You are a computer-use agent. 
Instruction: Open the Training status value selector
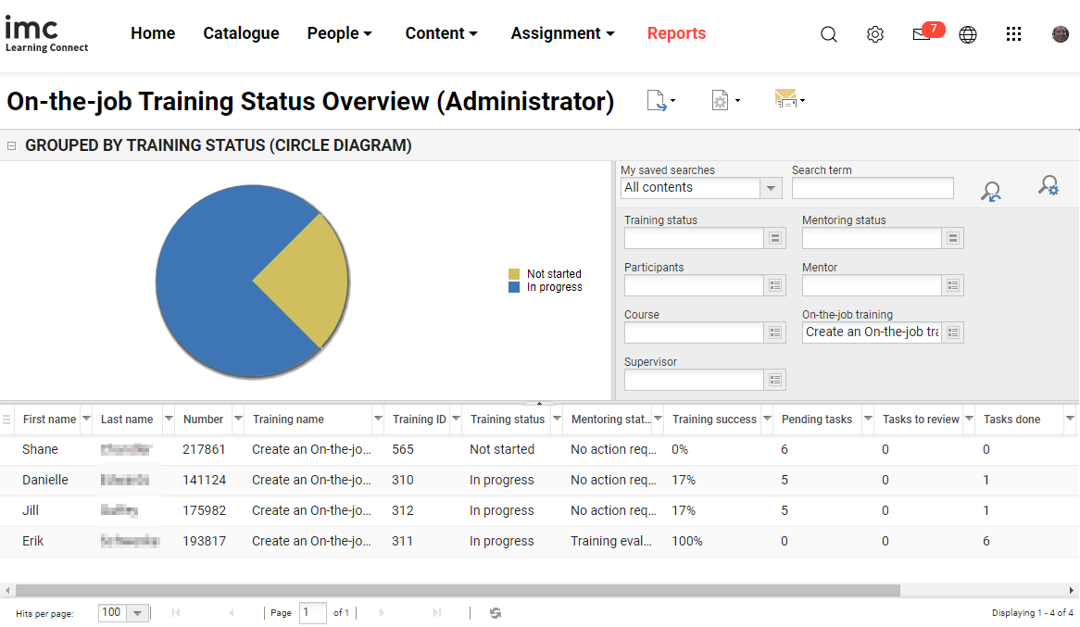(x=775, y=238)
